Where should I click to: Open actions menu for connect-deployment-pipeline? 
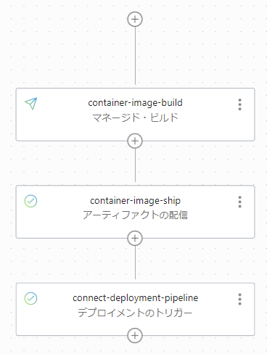coord(239,300)
